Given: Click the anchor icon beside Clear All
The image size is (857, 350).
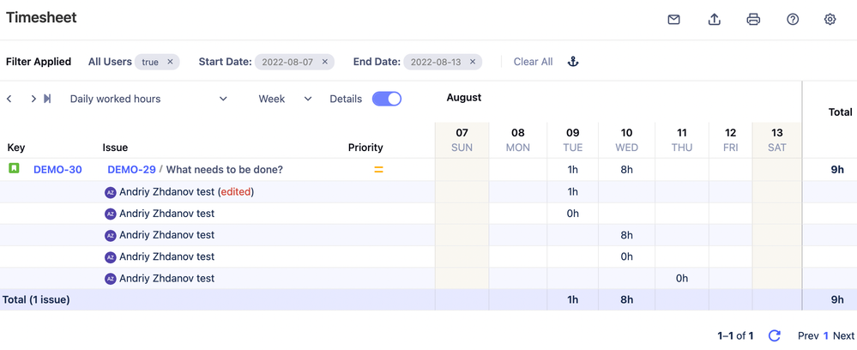Looking at the screenshot, I should [x=574, y=62].
